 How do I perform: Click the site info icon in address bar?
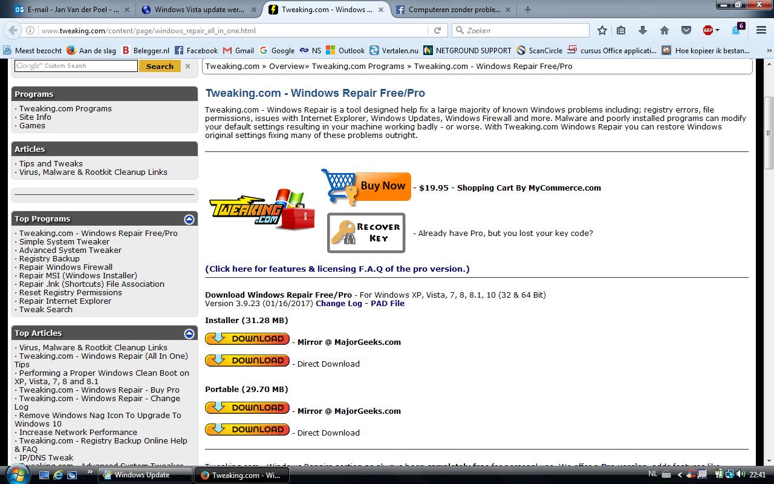pyautogui.click(x=31, y=30)
